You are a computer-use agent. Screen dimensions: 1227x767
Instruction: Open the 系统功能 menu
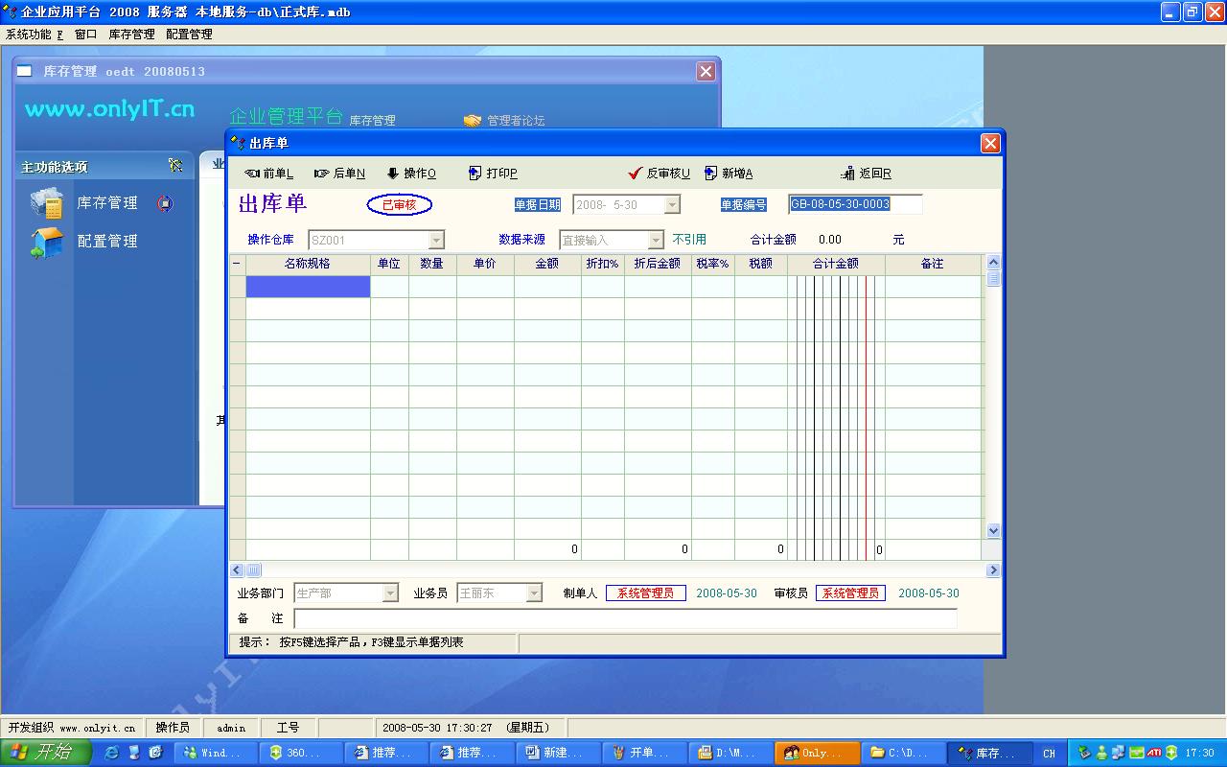[x=34, y=35]
